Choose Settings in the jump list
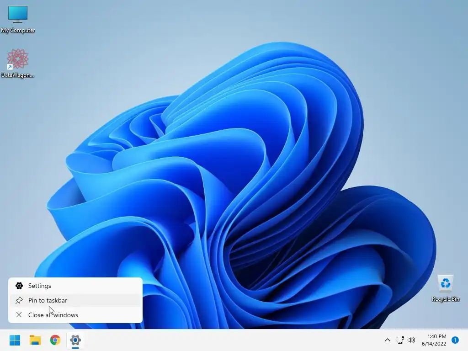The image size is (468, 351). point(75,286)
